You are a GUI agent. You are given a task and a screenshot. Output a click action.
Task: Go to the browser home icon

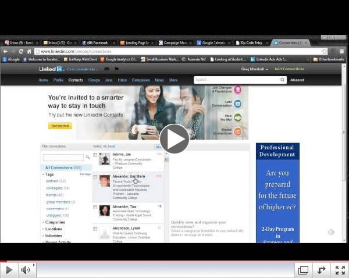click(x=29, y=51)
